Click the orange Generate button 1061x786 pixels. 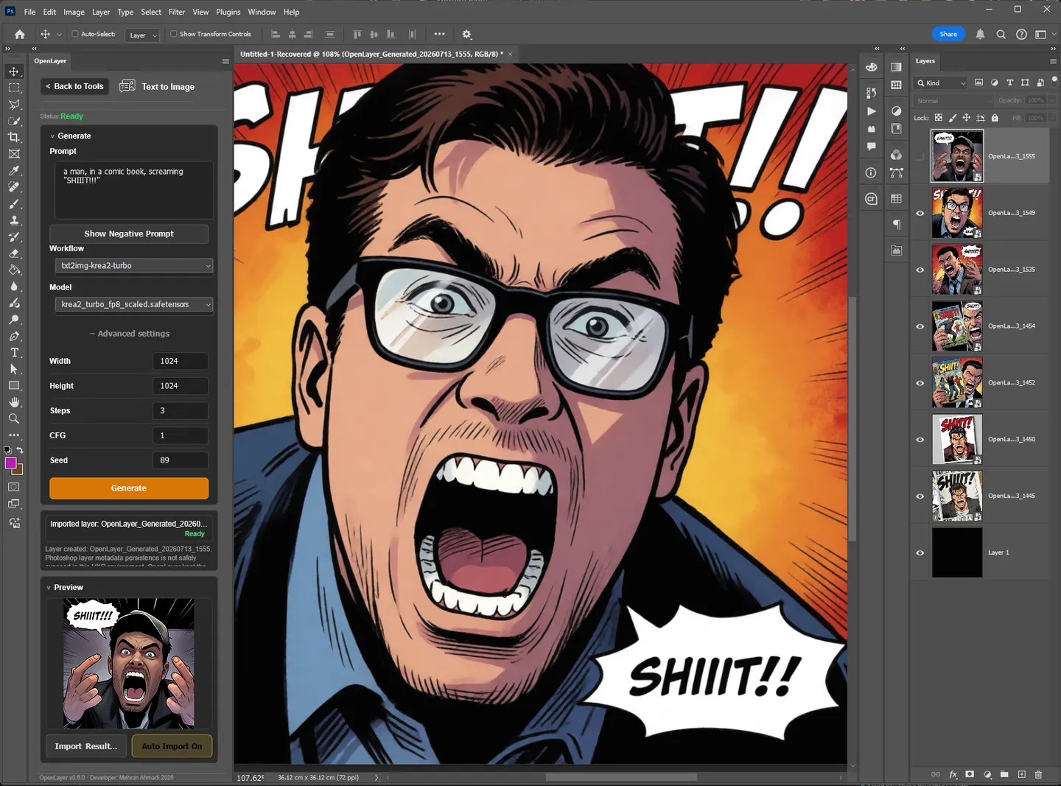129,488
